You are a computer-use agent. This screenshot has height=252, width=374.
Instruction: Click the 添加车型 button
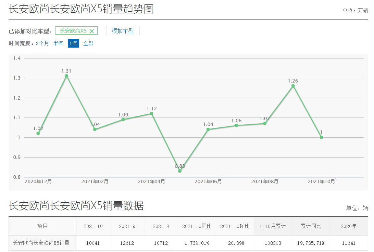123,31
